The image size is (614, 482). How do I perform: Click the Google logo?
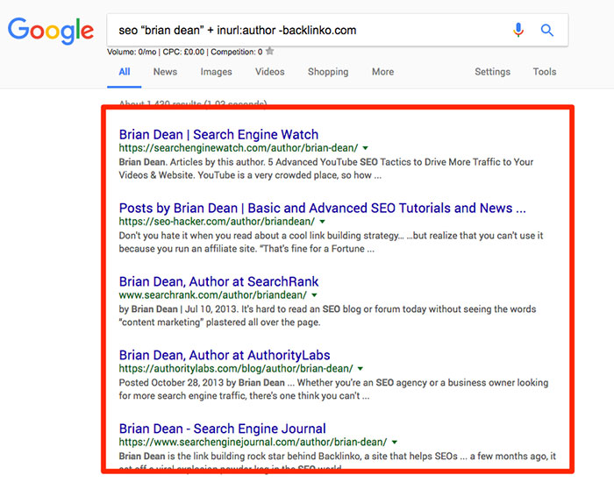point(51,31)
